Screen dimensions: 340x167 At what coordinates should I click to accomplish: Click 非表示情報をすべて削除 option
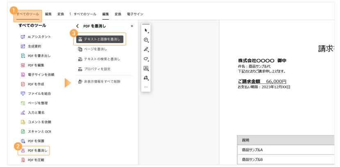point(99,81)
